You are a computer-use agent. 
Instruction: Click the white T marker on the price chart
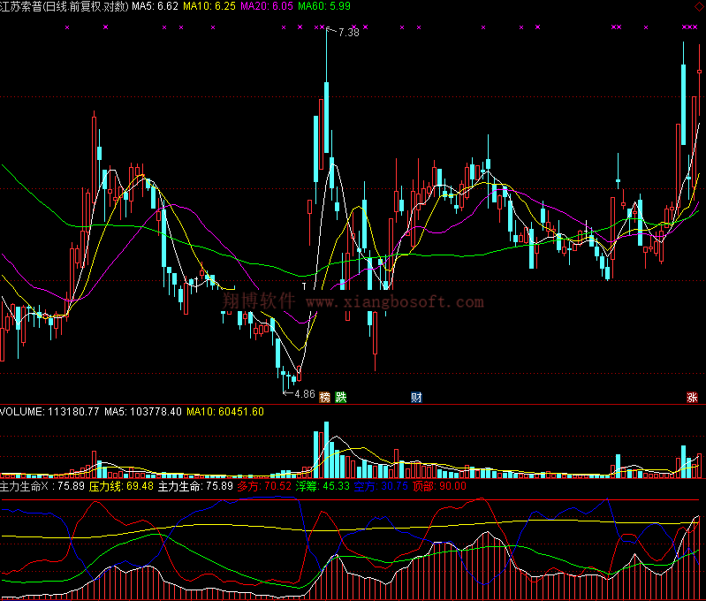click(x=304, y=286)
